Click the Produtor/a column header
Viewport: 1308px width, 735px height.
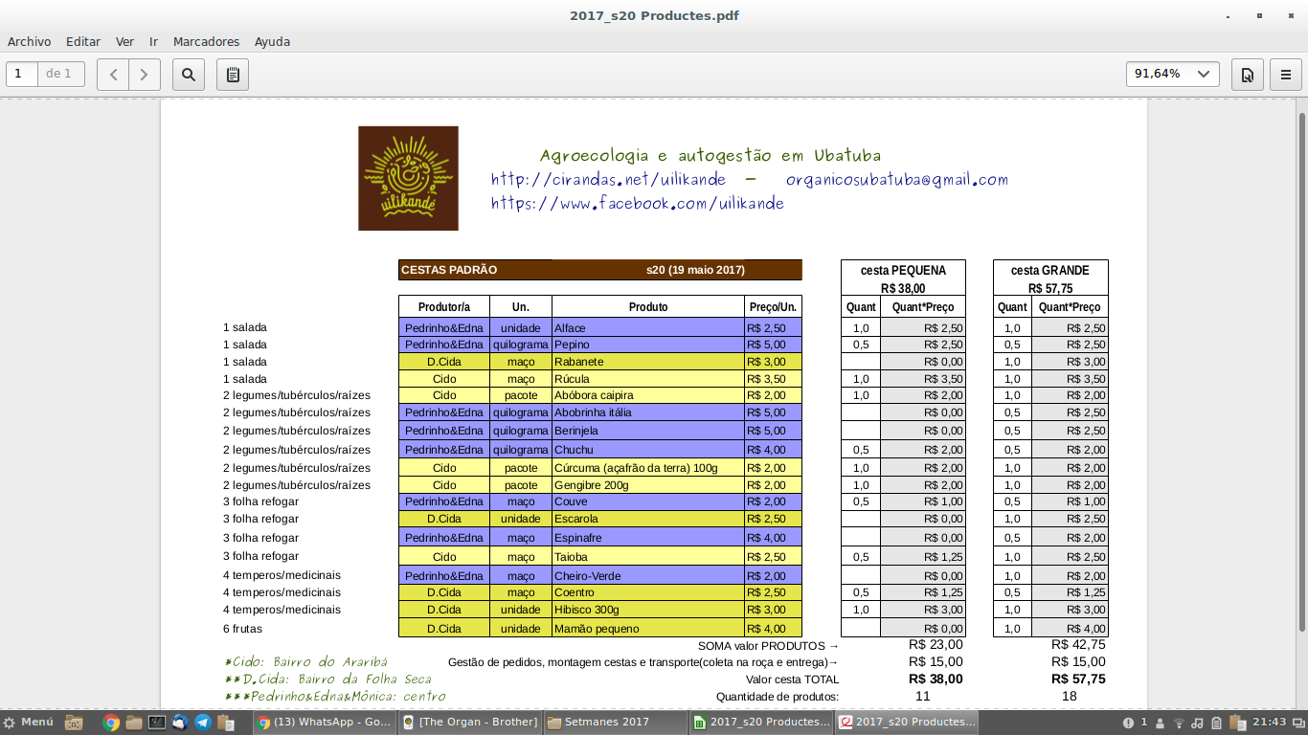[x=444, y=307]
